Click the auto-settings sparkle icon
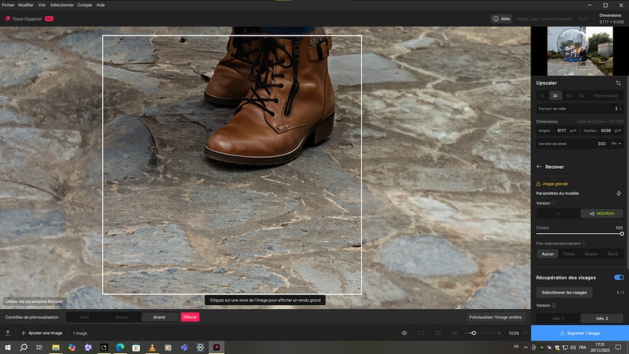 click(x=619, y=193)
